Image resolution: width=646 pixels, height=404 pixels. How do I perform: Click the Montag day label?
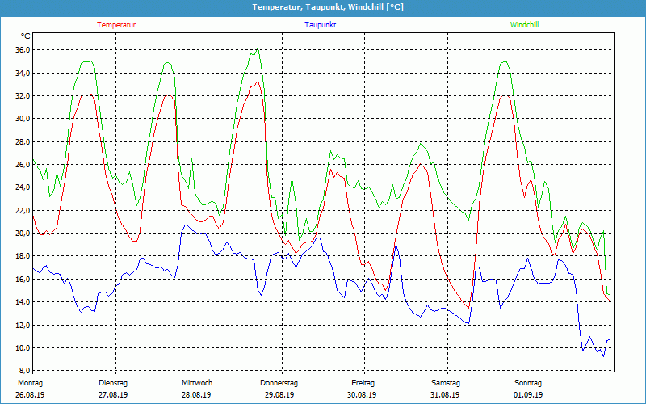(x=30, y=383)
